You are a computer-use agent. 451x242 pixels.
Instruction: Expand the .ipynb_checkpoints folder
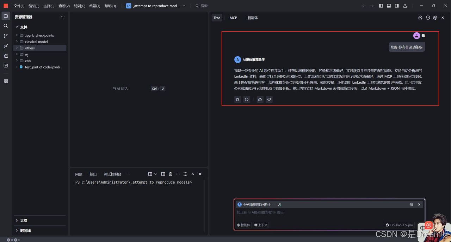click(40, 36)
